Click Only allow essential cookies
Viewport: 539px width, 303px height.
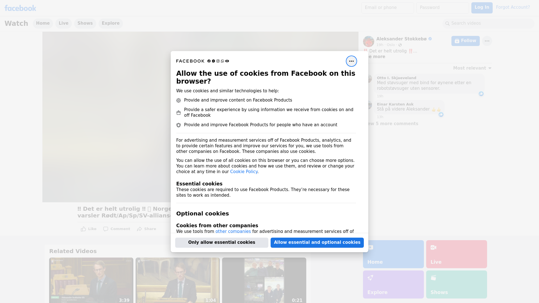[222, 243]
